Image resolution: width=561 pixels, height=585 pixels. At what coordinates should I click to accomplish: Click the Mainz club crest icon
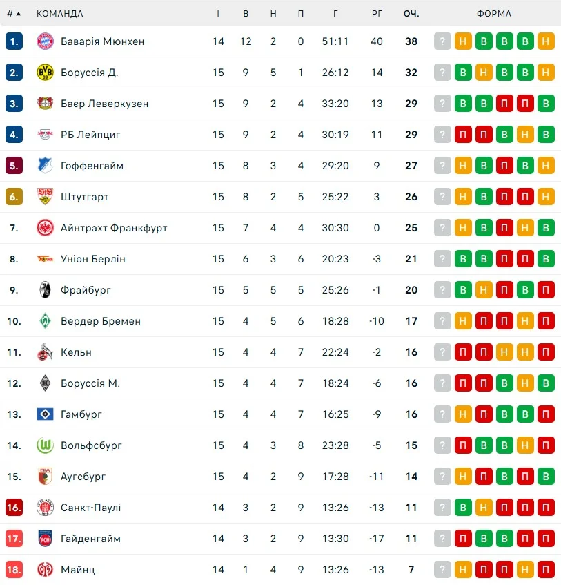45,570
